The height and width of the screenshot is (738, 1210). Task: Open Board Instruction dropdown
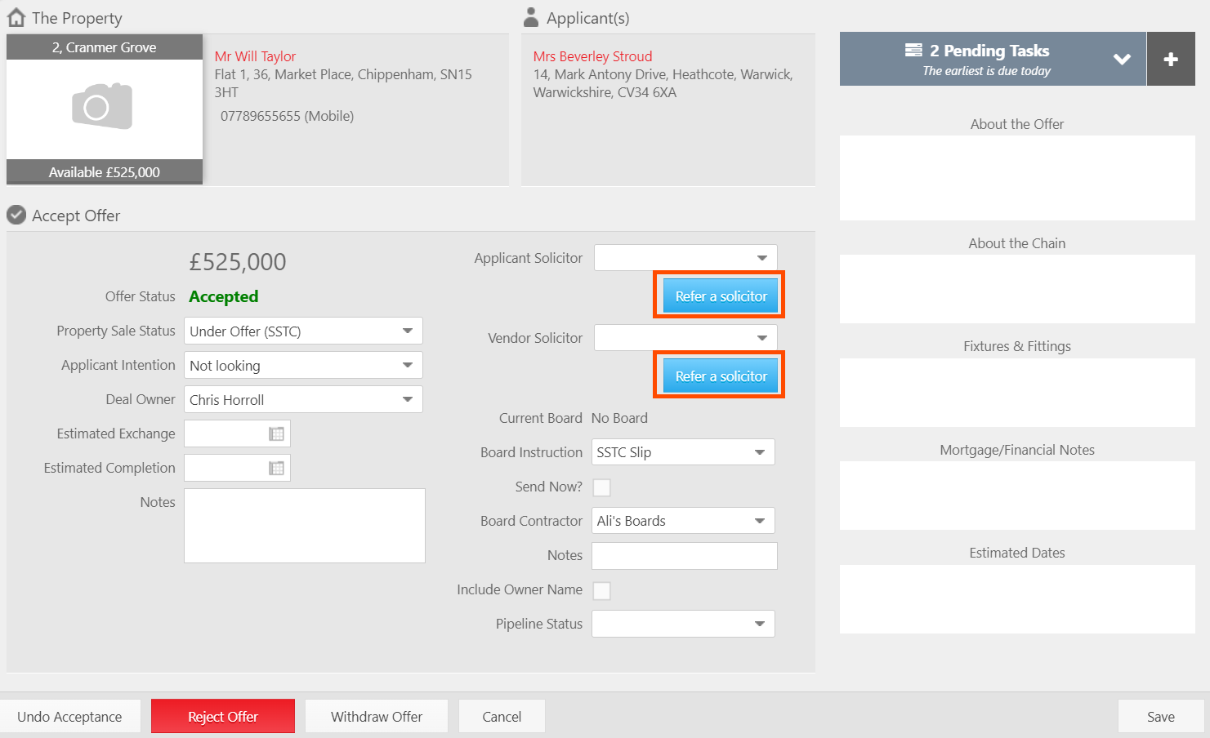pos(683,452)
